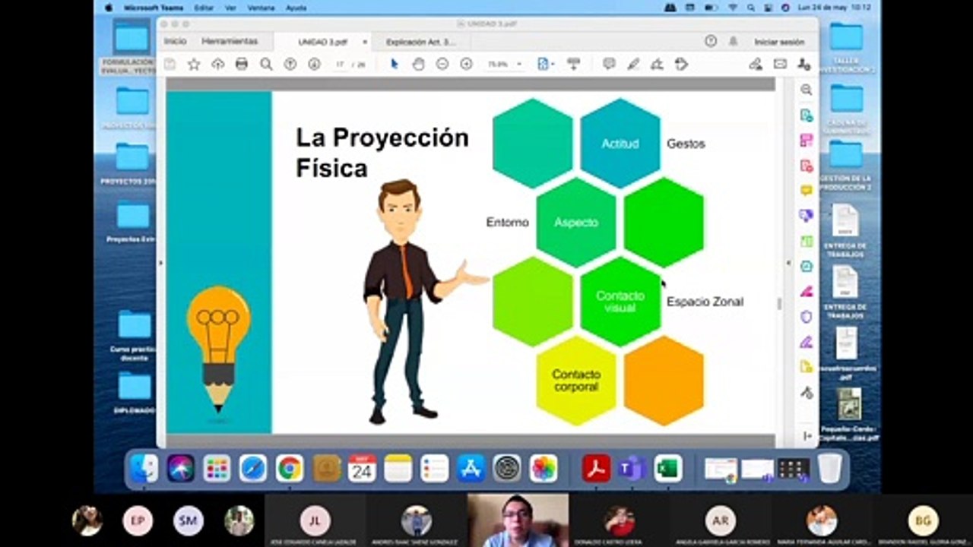The height and width of the screenshot is (547, 973).
Task: Click the help question mark icon
Action: 711,41
